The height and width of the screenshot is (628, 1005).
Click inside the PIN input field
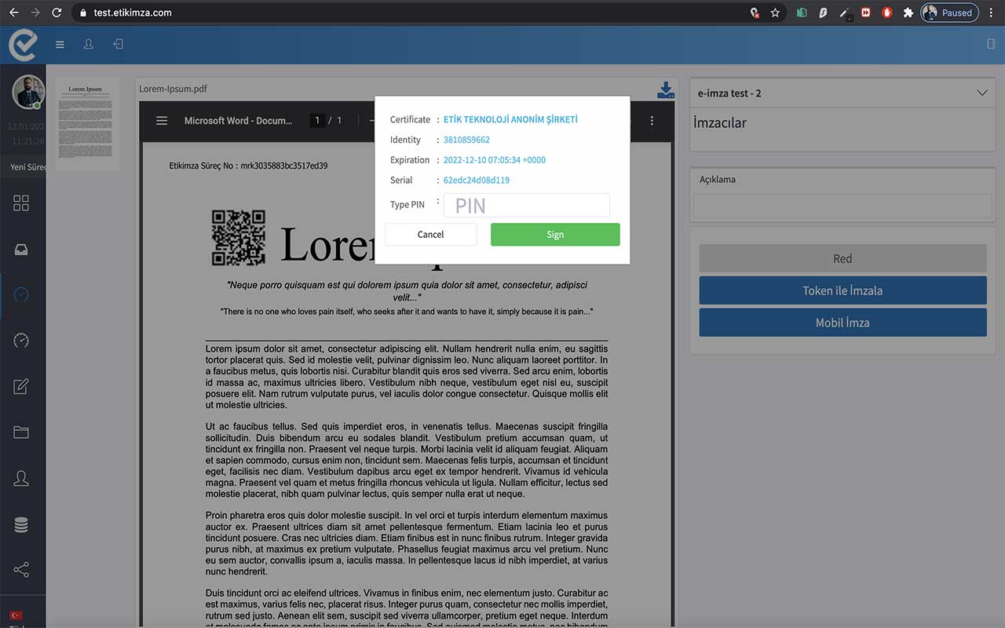coord(526,205)
